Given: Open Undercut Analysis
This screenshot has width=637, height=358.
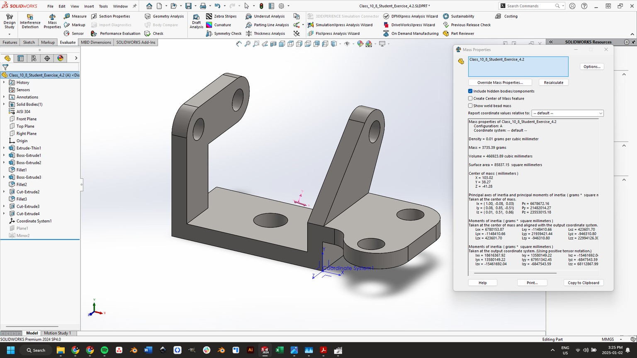Looking at the screenshot, I should coord(265,16).
